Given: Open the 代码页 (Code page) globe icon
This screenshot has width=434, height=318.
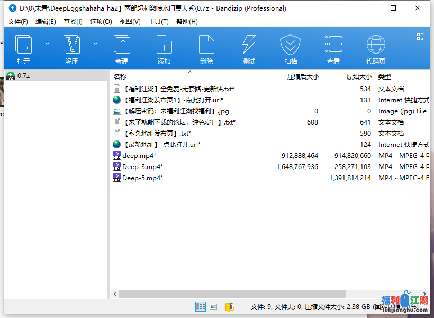Looking at the screenshot, I should point(376,46).
